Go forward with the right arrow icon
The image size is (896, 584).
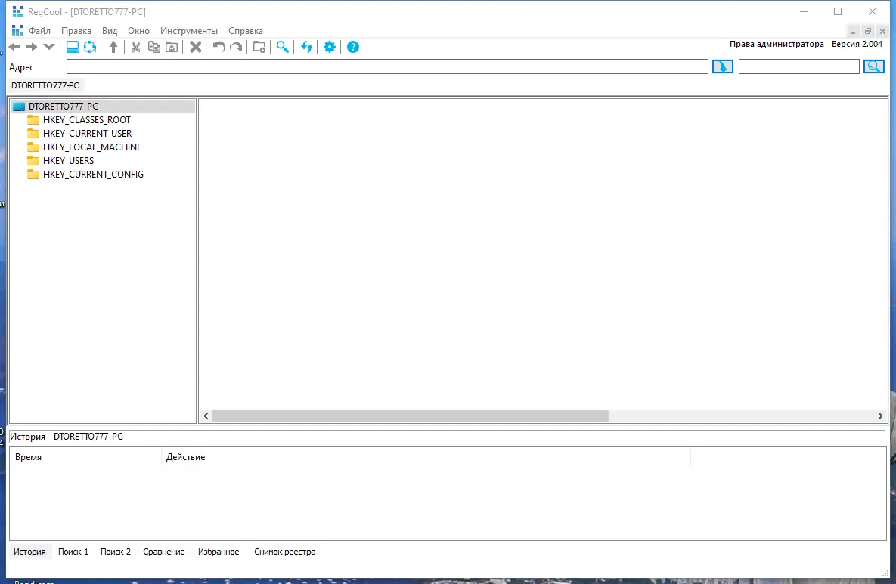[32, 47]
